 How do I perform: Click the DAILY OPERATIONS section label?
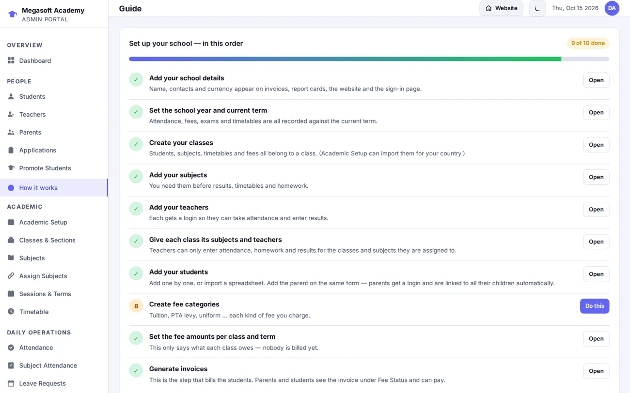tap(39, 333)
